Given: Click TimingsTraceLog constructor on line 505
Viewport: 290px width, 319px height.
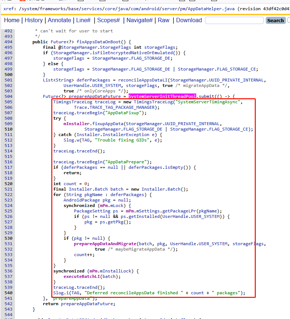Looking at the screenshot, I should [153, 102].
